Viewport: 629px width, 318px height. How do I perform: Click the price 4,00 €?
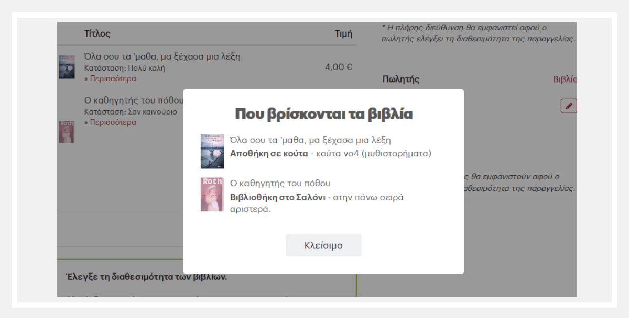coord(339,67)
